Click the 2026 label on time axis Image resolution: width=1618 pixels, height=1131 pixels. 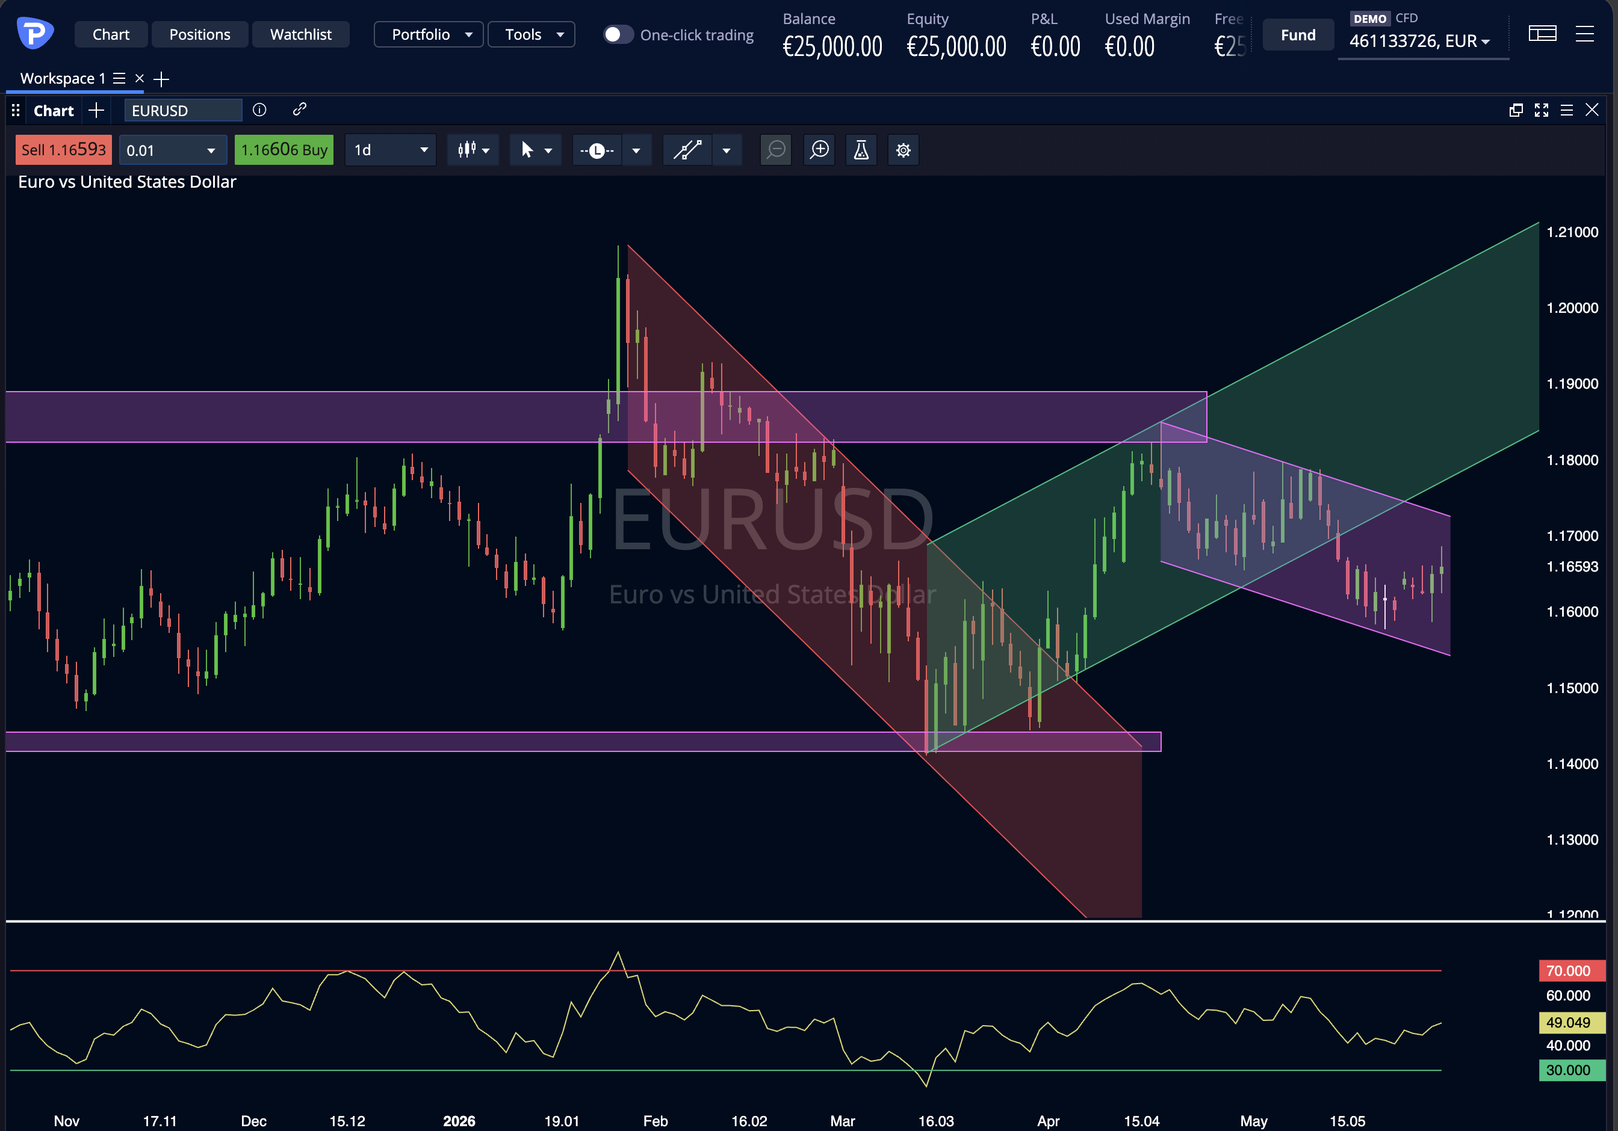pos(459,1120)
